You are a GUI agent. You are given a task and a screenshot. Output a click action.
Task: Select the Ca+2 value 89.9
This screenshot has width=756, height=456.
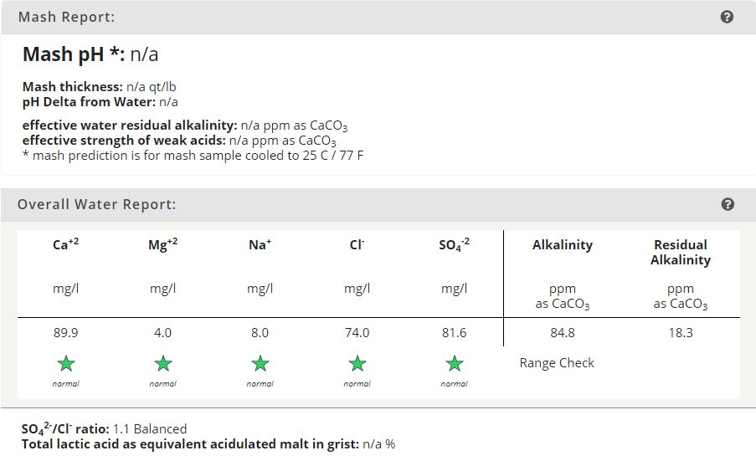(65, 333)
